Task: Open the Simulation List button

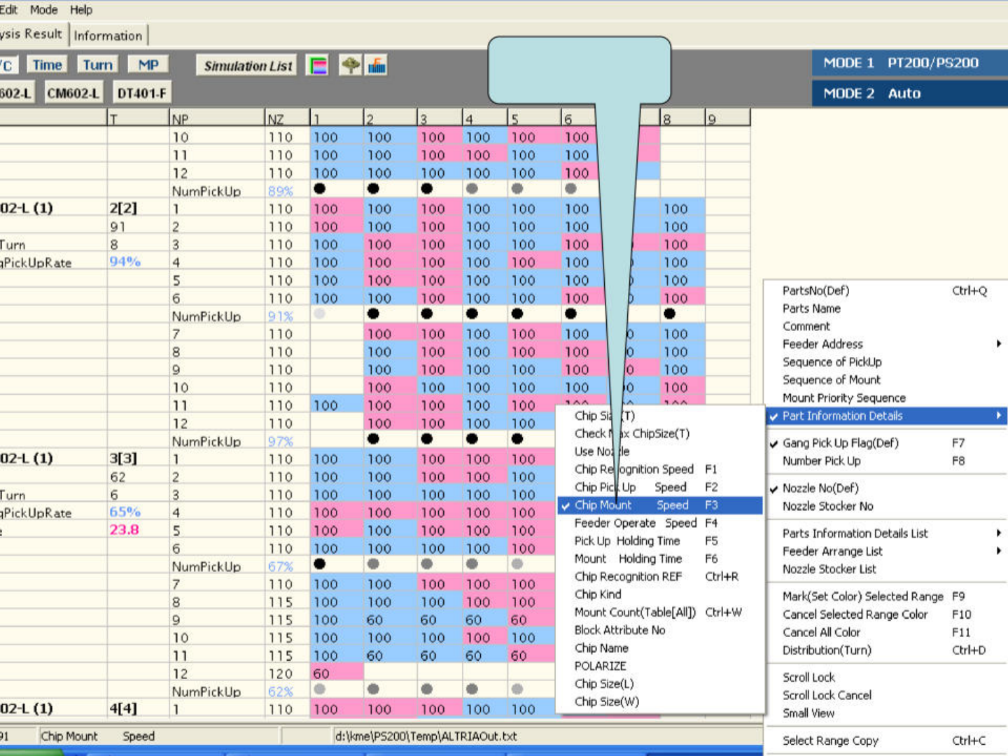Action: [x=248, y=66]
